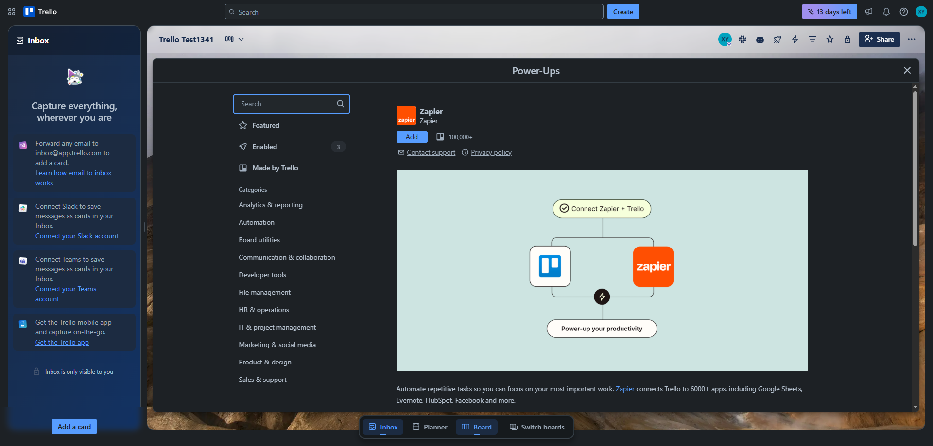
Task: Close the Power-Ups dialog
Action: [907, 70]
